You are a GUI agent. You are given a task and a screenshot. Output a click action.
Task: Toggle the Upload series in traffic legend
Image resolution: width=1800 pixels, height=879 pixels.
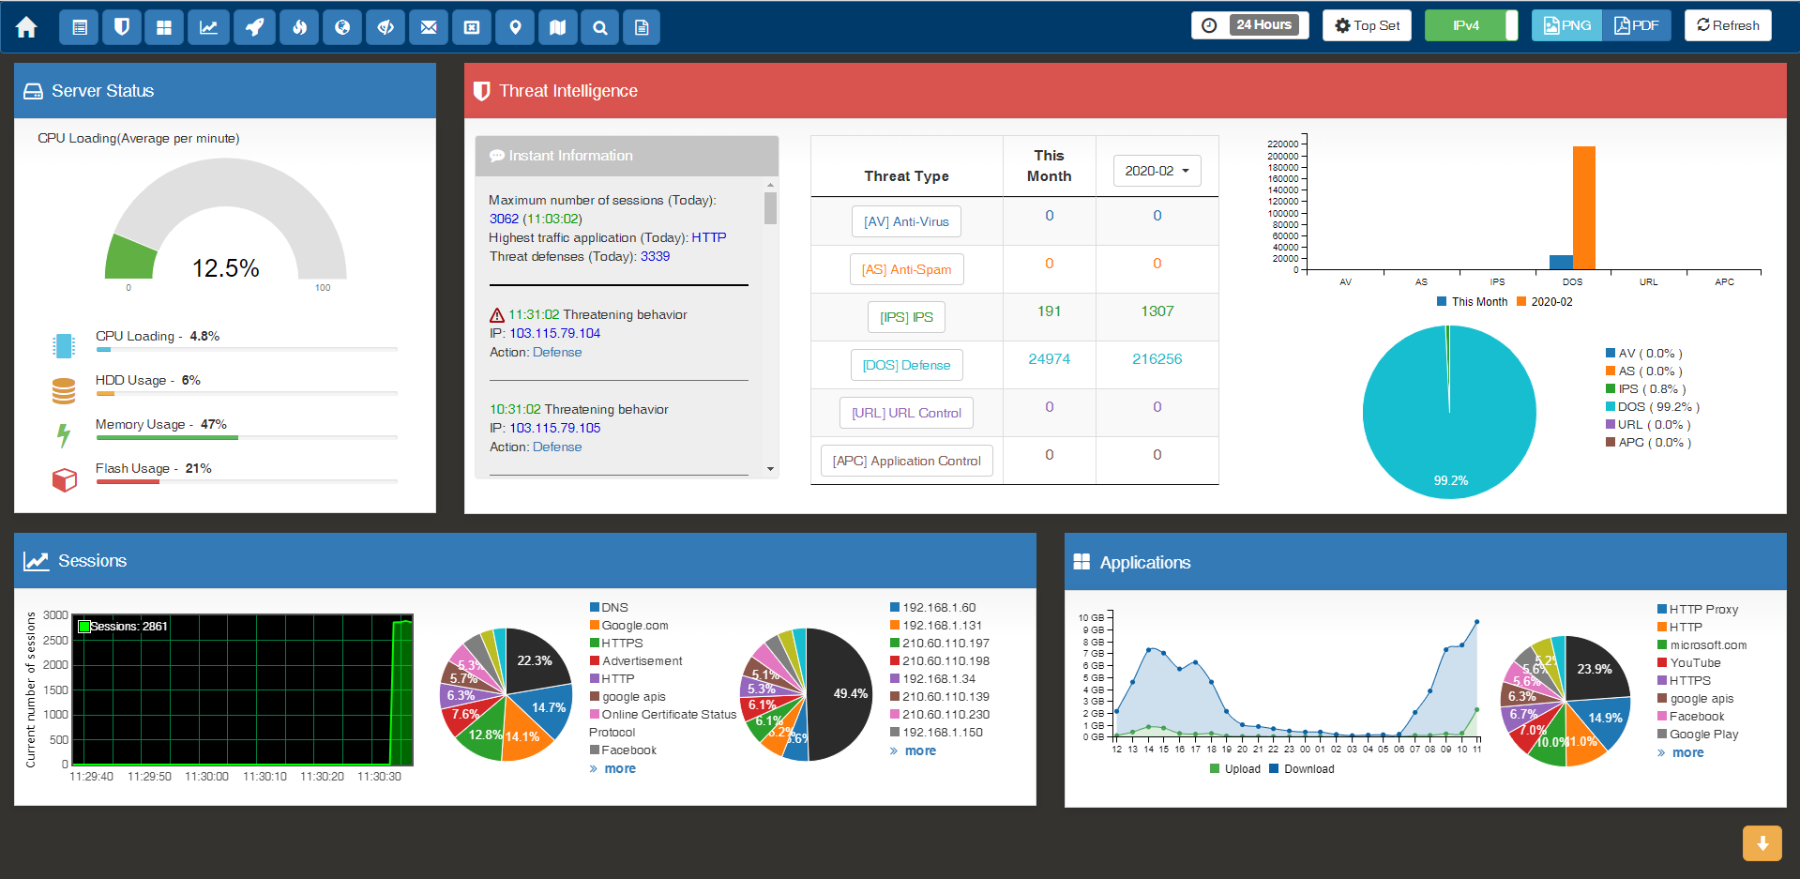point(1234,769)
